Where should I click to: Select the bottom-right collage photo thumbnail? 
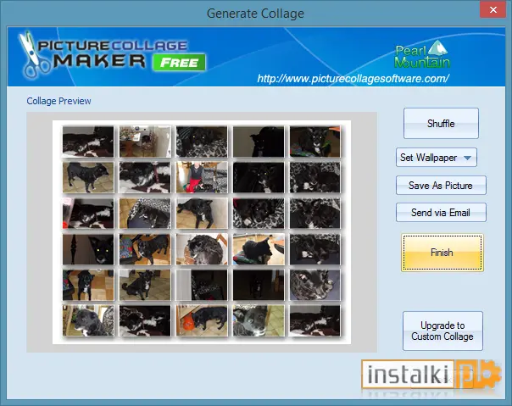(314, 320)
